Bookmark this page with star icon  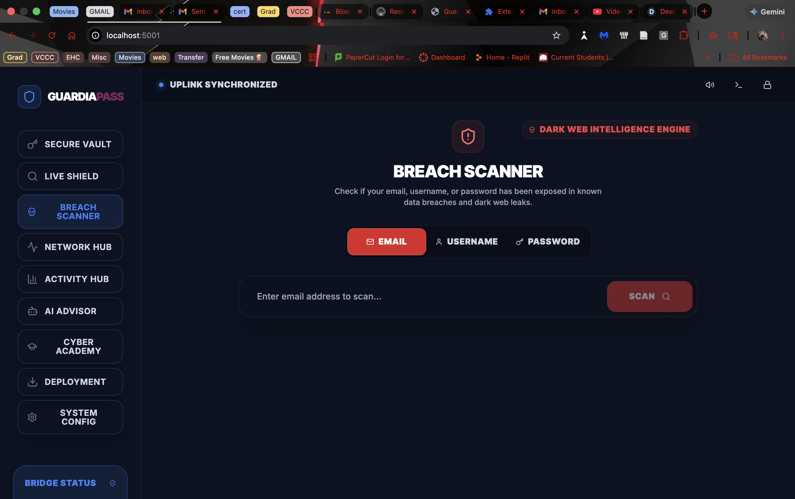click(x=556, y=35)
